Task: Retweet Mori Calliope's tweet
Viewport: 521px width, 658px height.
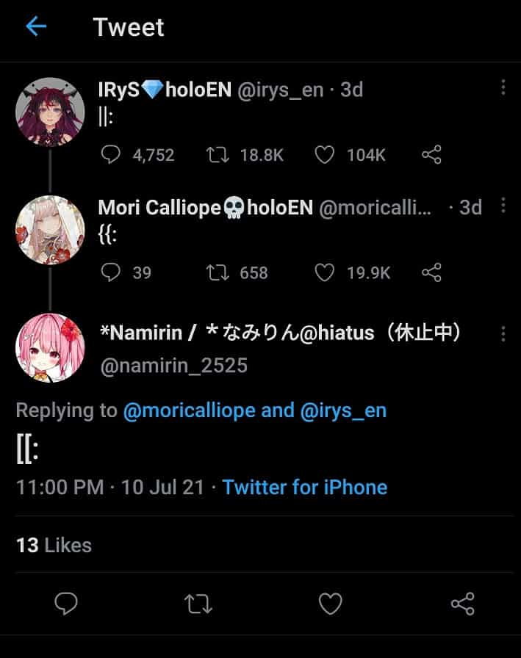Action: click(x=216, y=272)
